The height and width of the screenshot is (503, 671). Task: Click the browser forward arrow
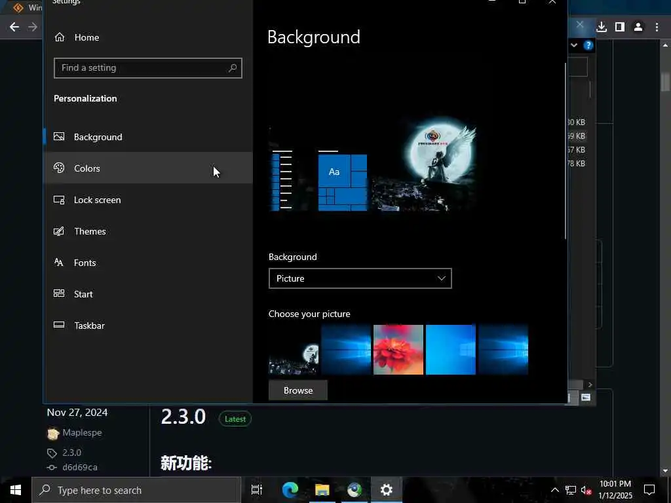[x=33, y=27]
